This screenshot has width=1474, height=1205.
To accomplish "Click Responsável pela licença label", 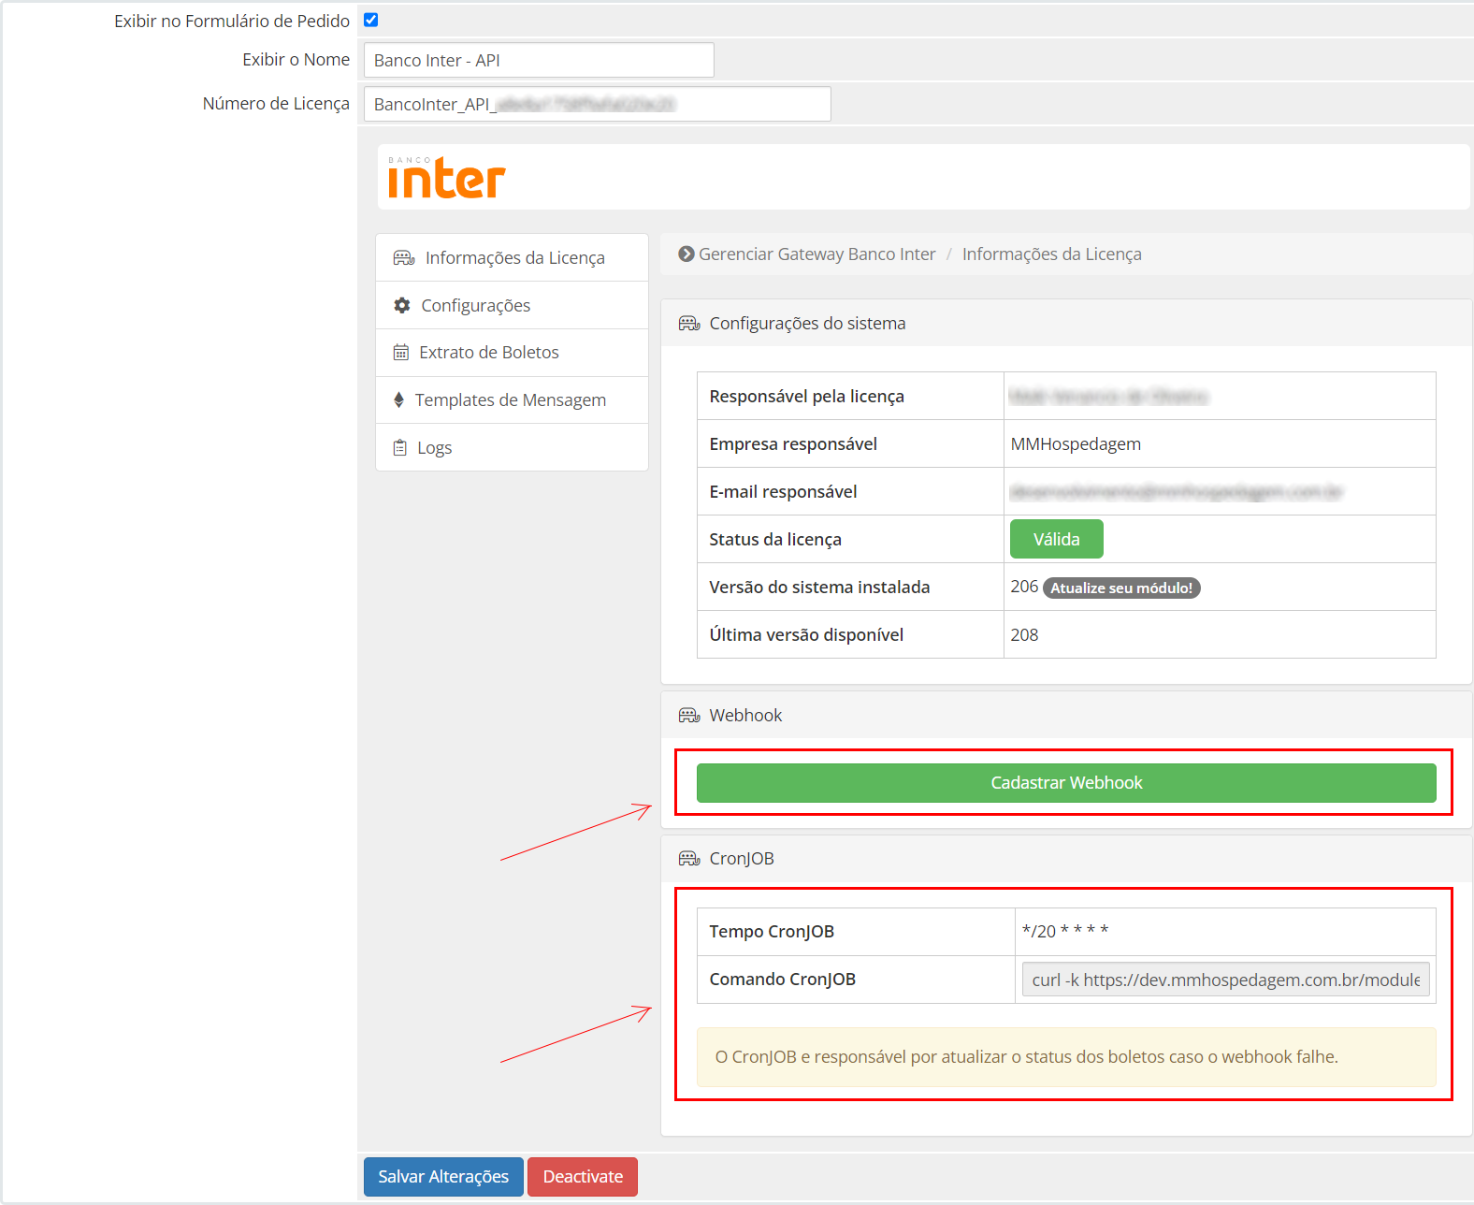I will click(806, 396).
